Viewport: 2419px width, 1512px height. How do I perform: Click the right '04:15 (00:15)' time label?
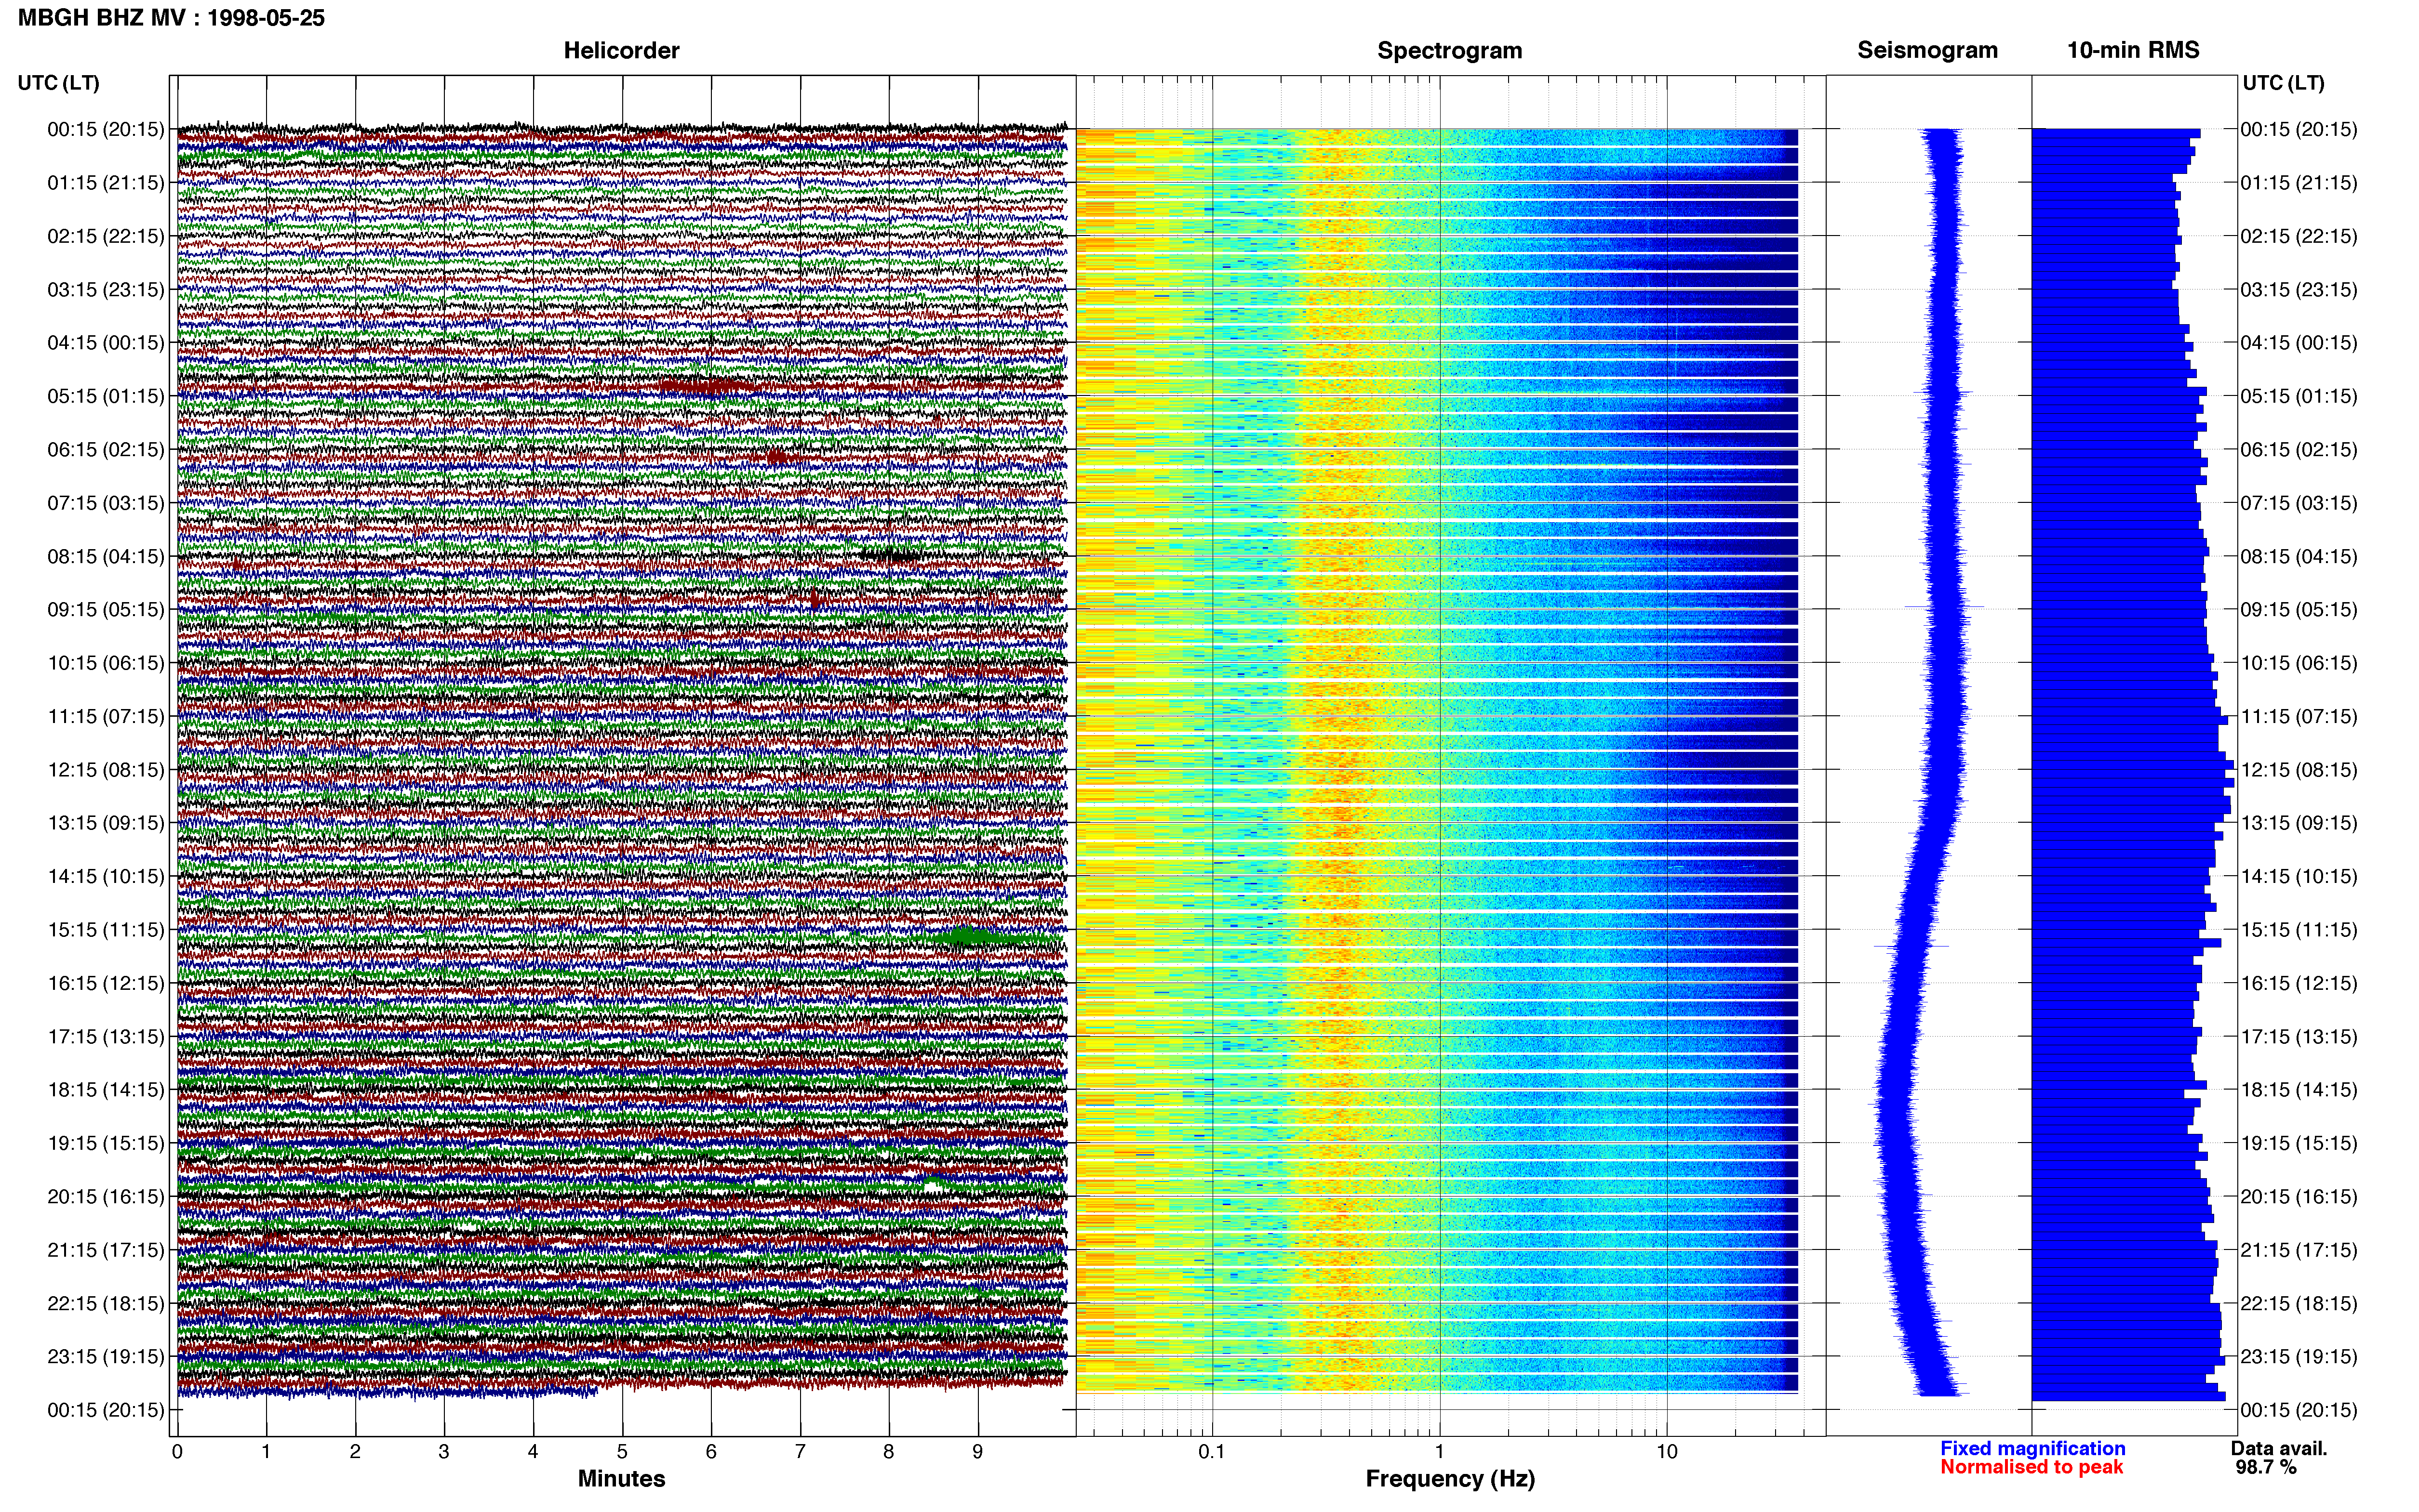click(x=2299, y=343)
